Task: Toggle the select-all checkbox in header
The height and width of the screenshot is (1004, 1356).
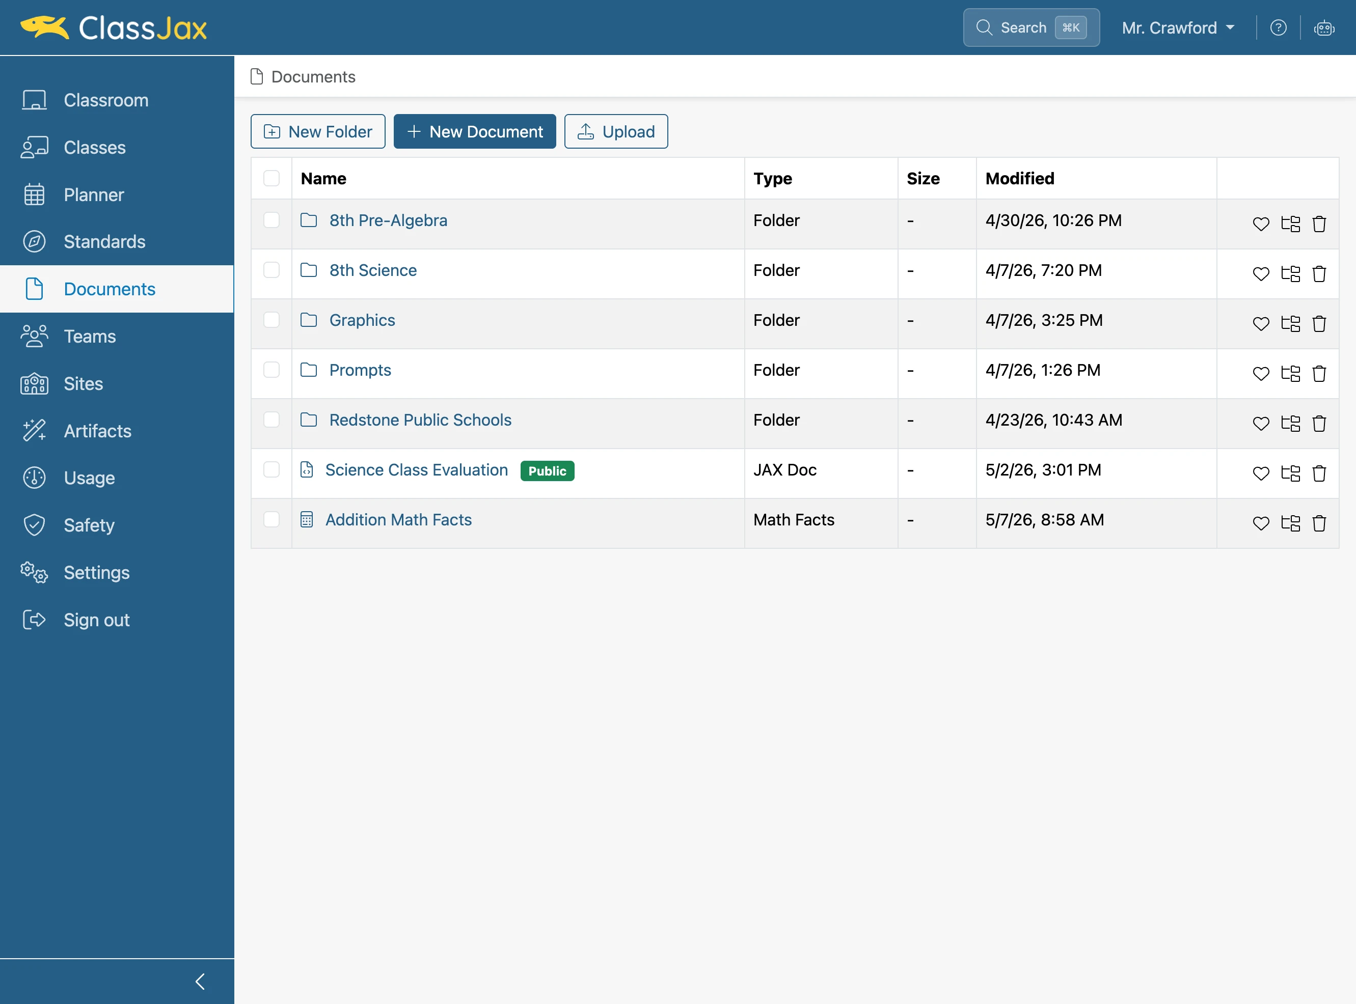Action: tap(271, 178)
